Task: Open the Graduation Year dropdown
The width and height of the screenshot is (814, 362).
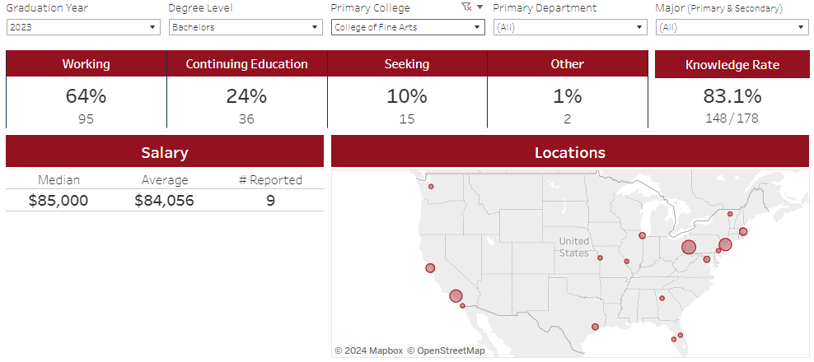Action: (83, 27)
